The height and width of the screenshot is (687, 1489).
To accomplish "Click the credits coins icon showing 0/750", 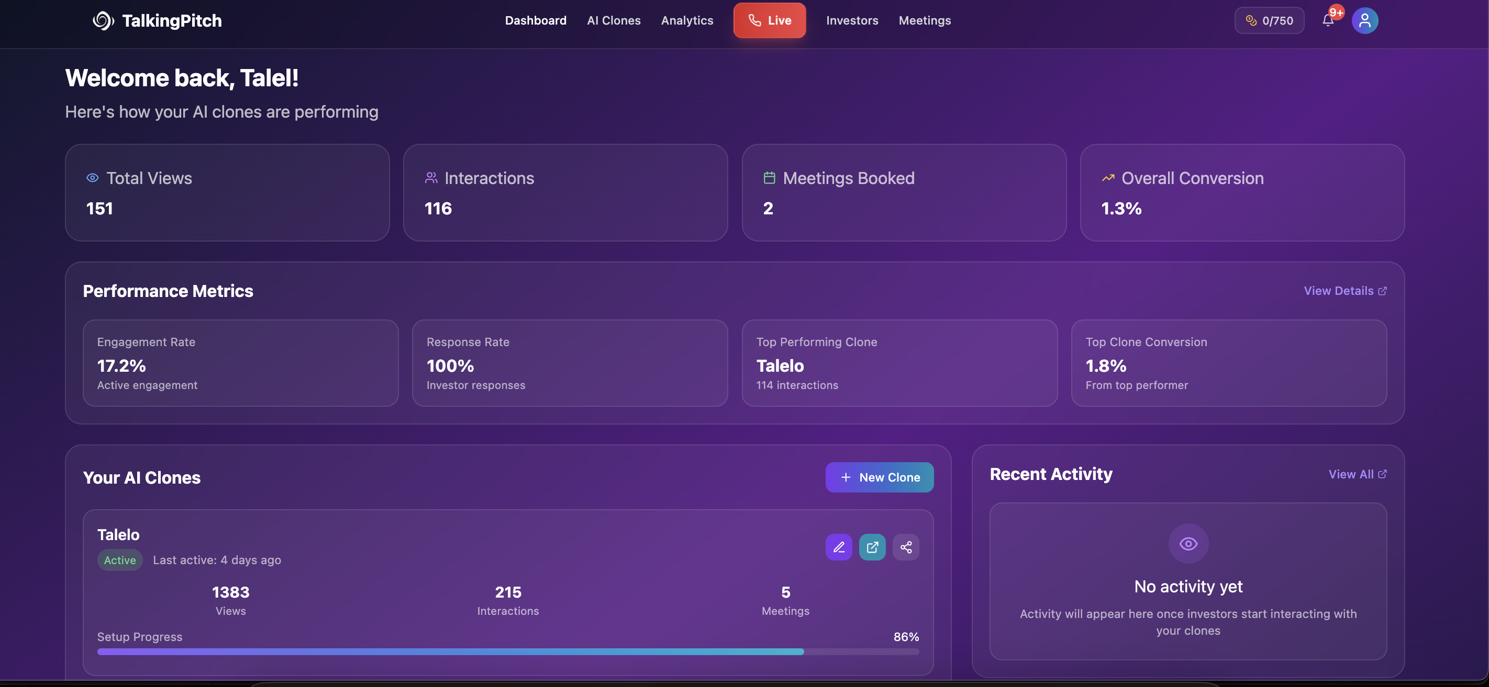I will [1251, 21].
